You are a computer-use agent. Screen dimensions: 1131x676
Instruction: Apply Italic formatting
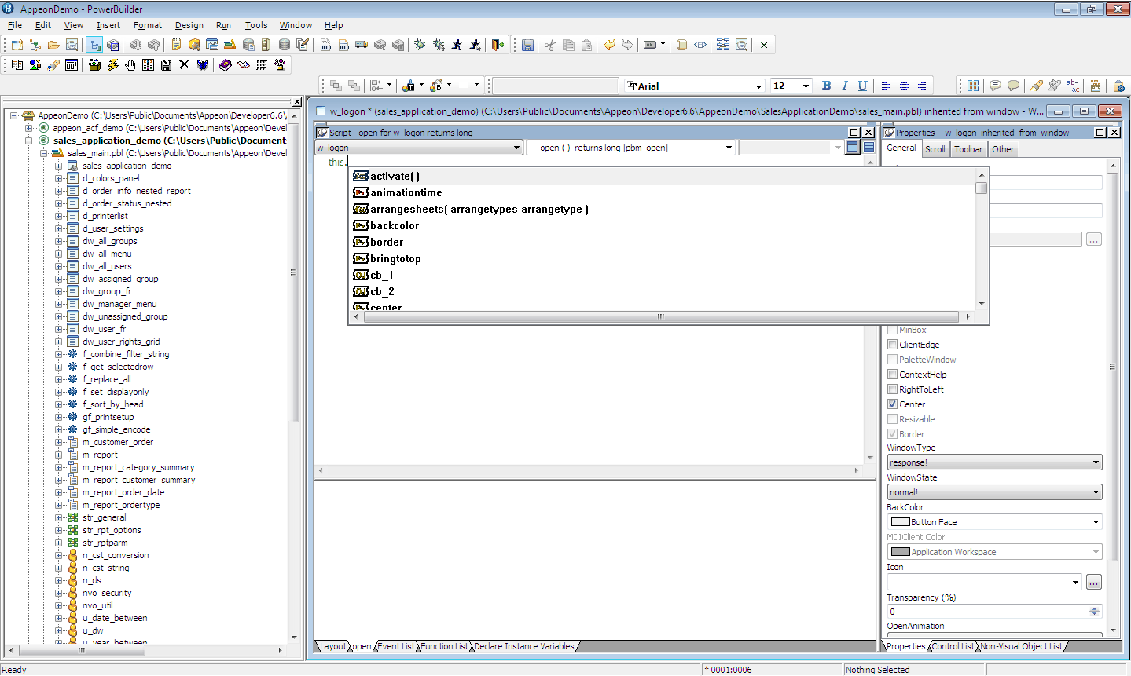(845, 86)
